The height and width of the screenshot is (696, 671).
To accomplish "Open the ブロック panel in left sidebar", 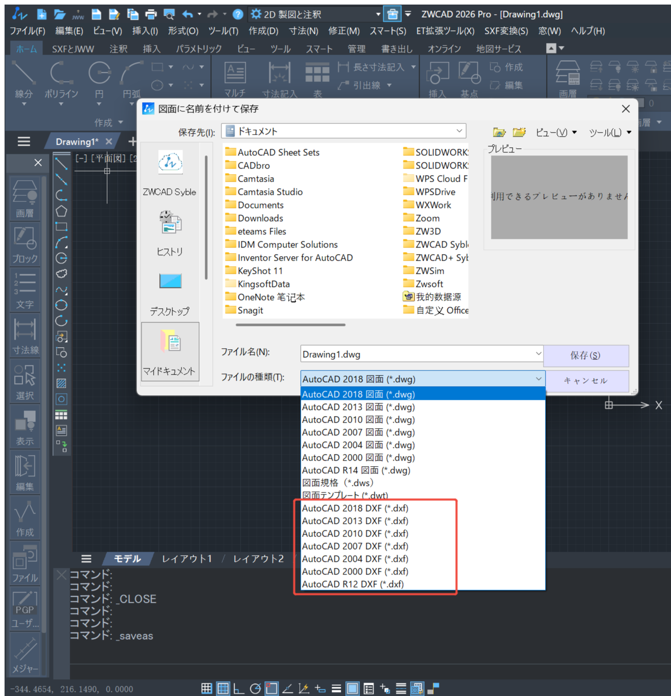I will (x=25, y=244).
